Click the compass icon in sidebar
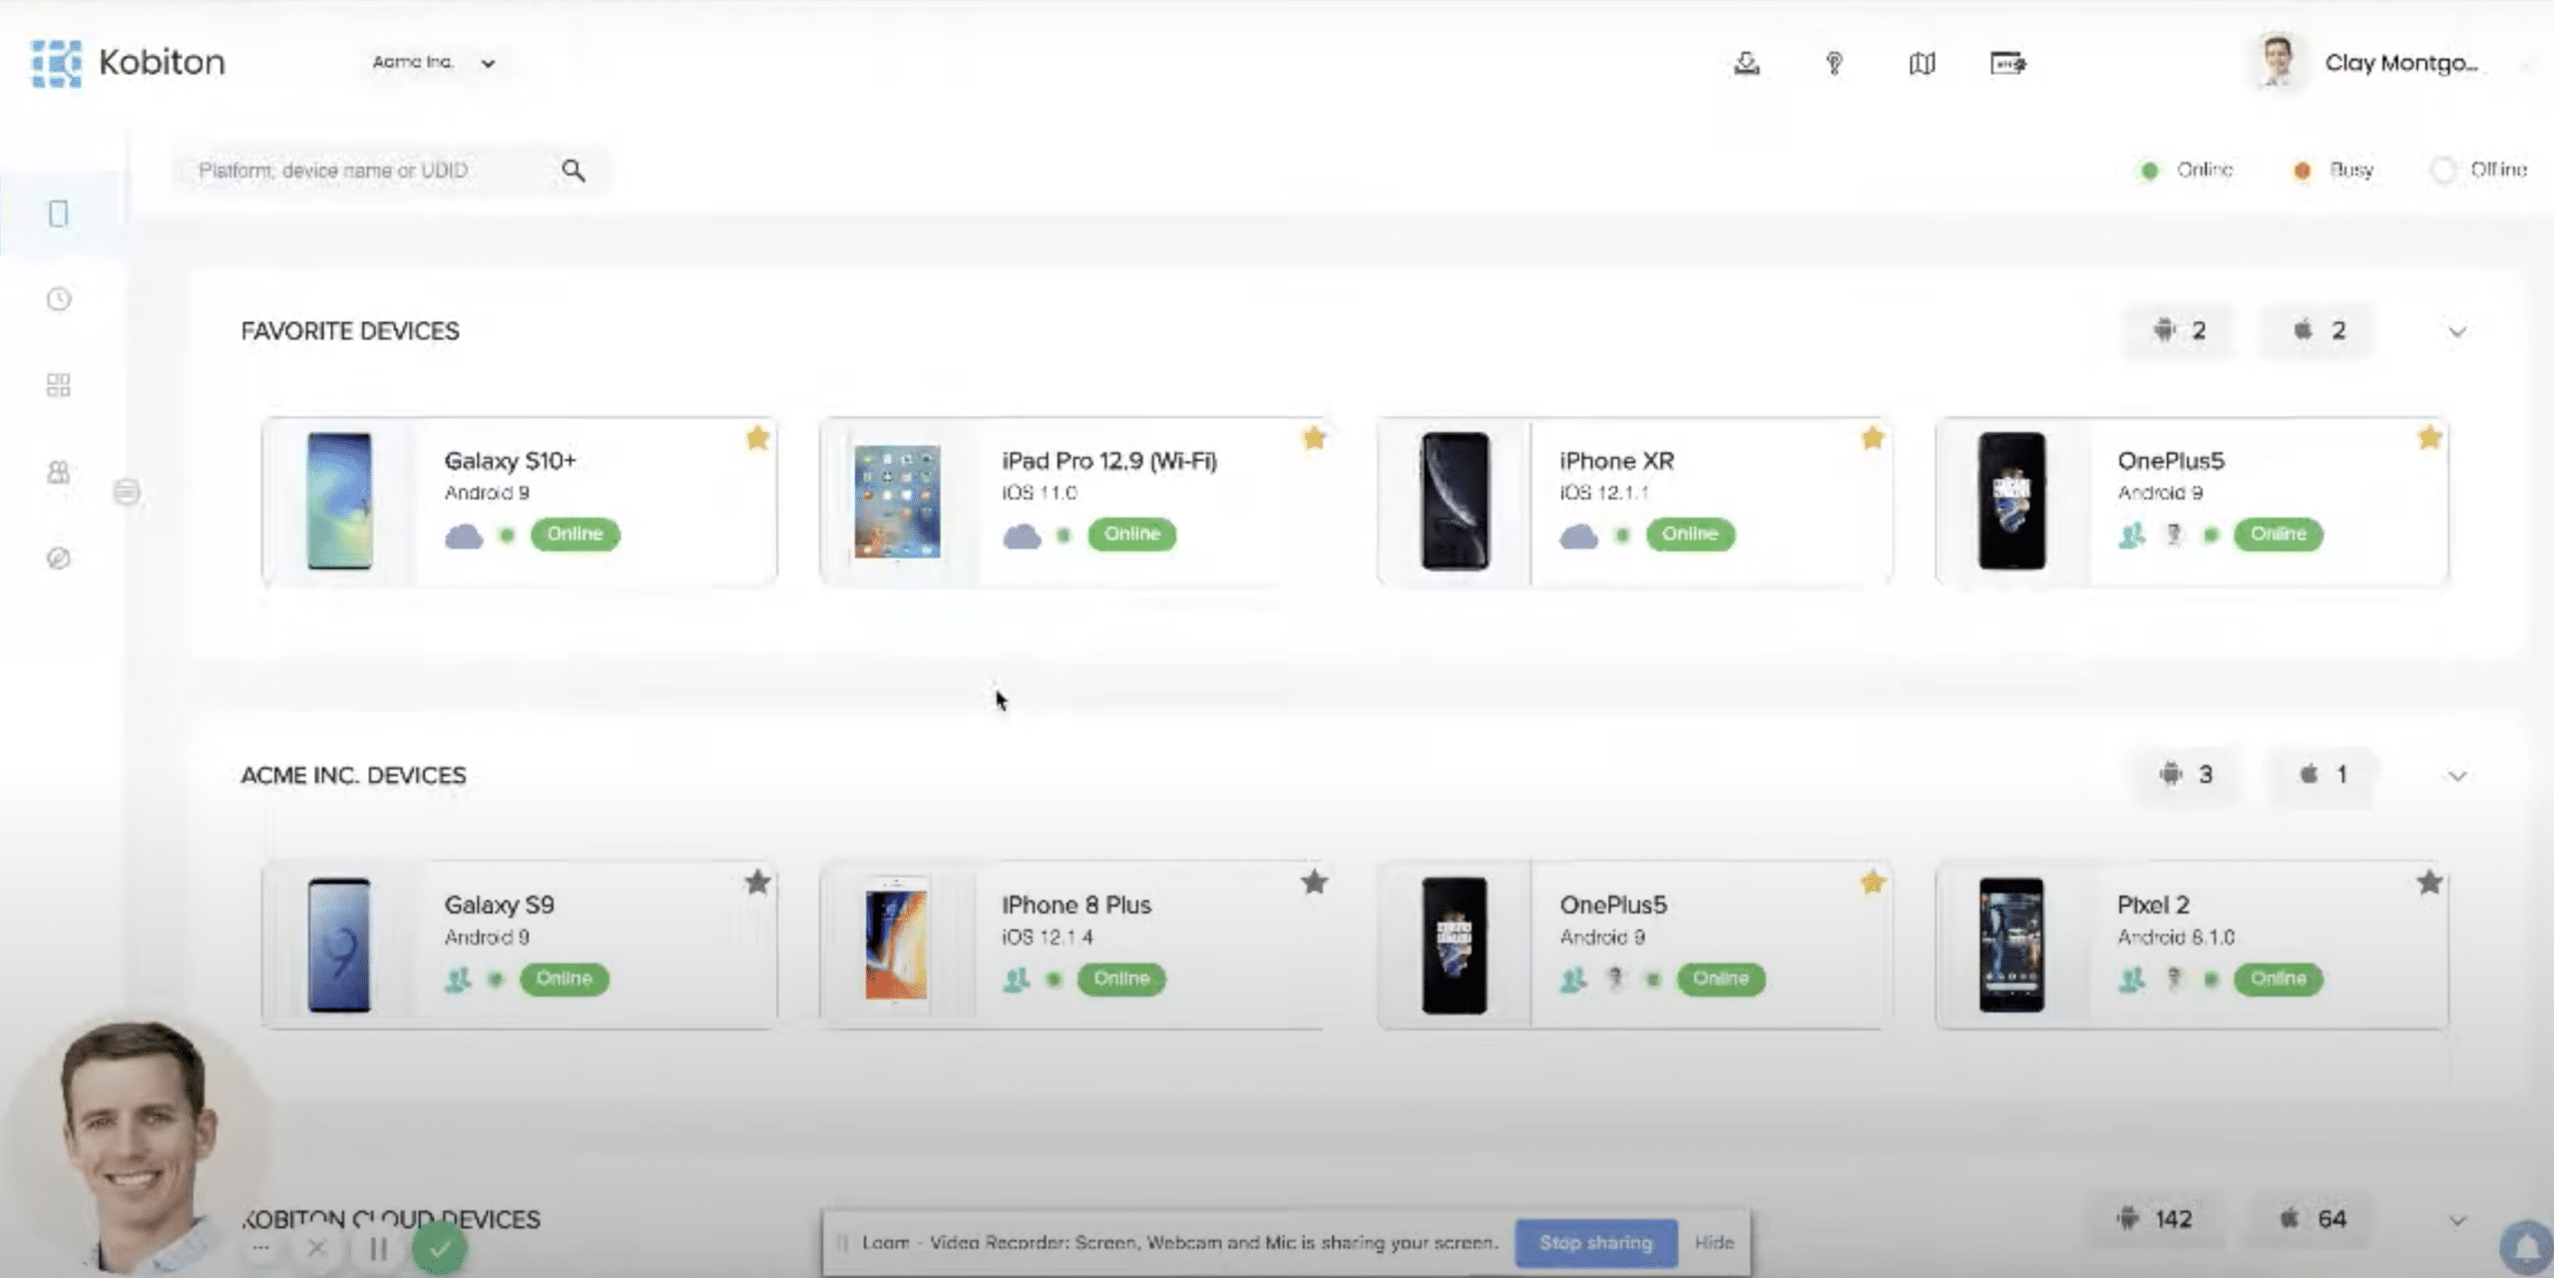The width and height of the screenshot is (2554, 1278). [x=59, y=558]
